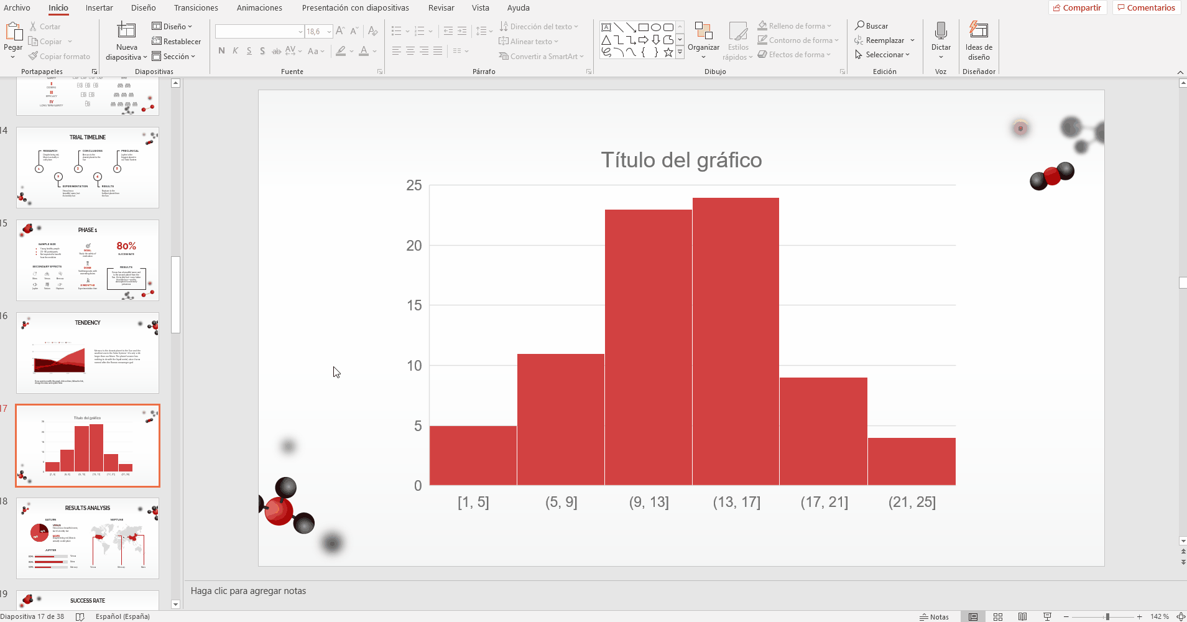
Task: Click the decrease list indent icon
Action: (448, 31)
